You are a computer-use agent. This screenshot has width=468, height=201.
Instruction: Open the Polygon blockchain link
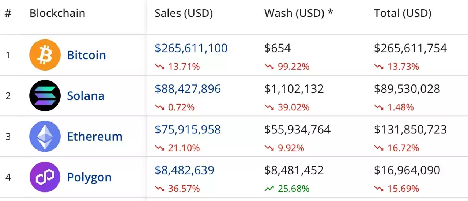pyautogui.click(x=89, y=177)
